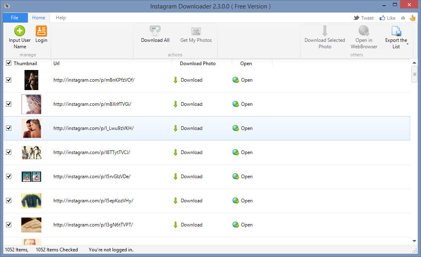421x257 pixels.
Task: Click globe icon for l5rvGlzVDe row
Action: point(235,176)
